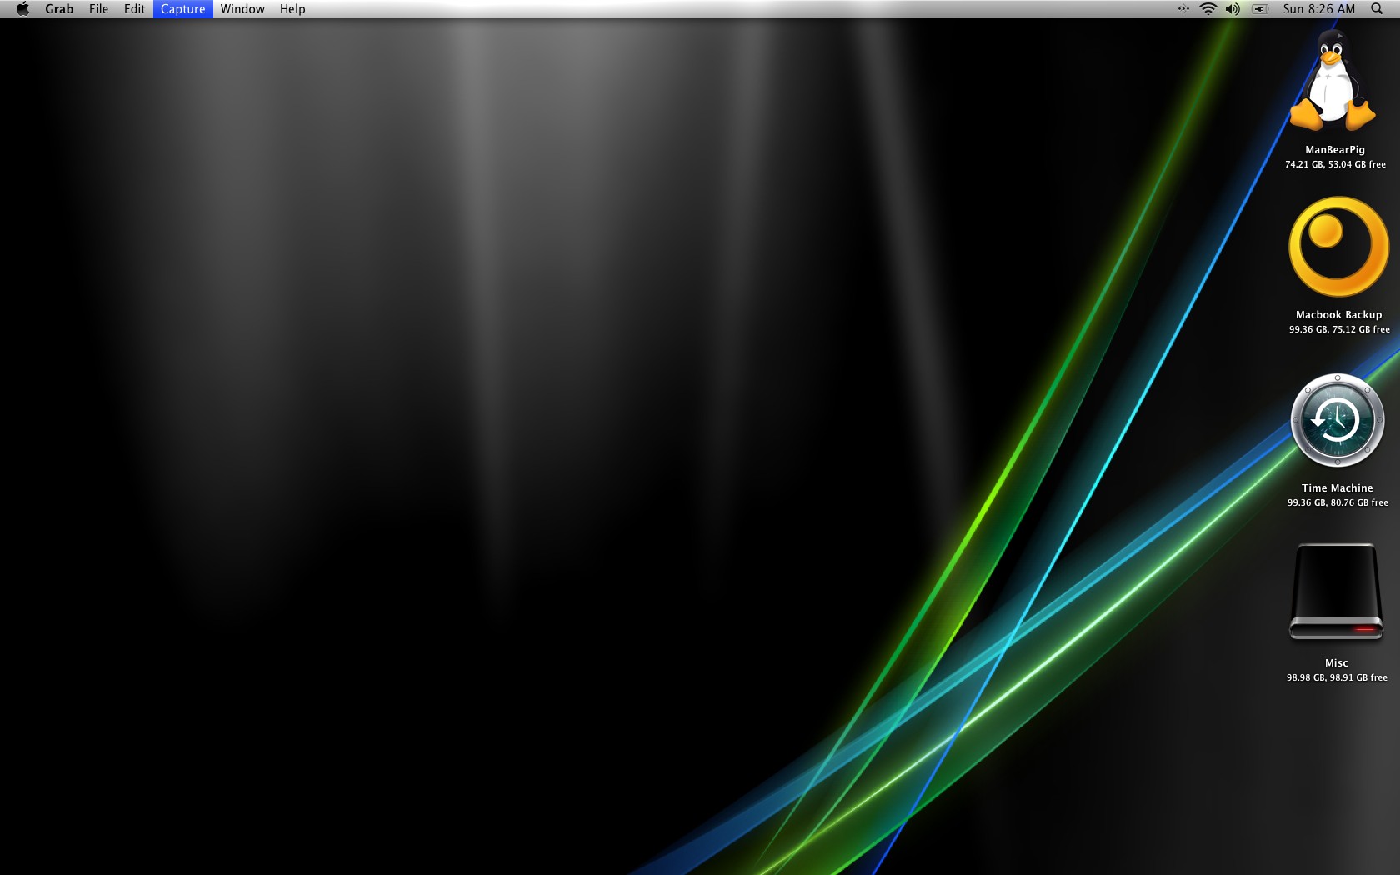Open the Help menu
Viewport: 1400px width, 875px height.
click(x=292, y=8)
